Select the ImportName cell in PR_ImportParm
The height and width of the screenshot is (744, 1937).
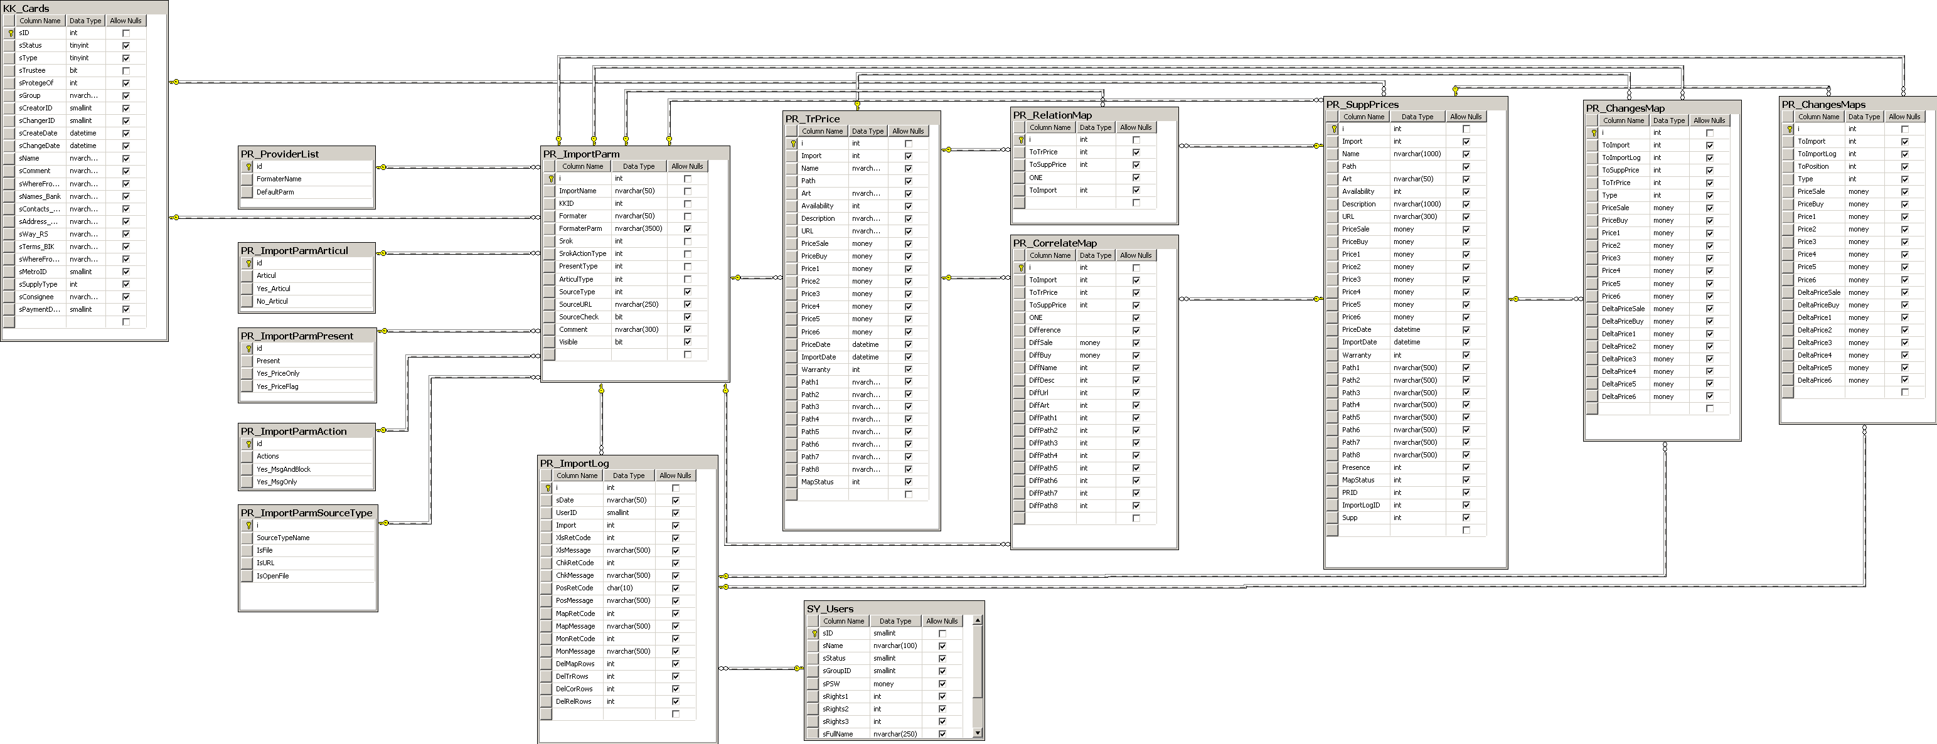(x=577, y=191)
